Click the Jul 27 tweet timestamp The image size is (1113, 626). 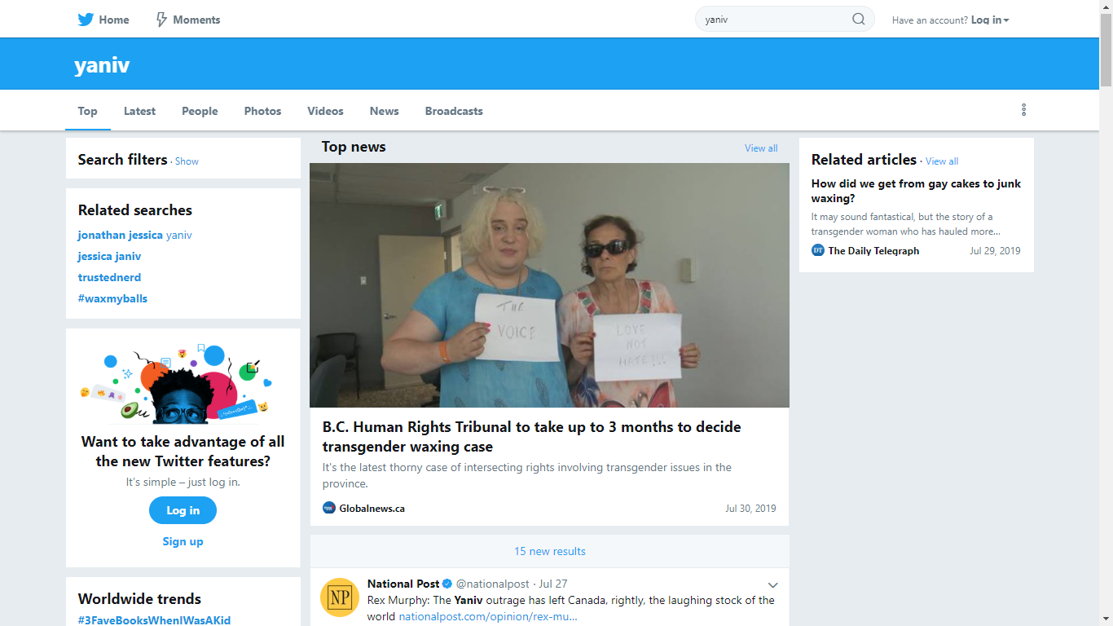point(553,584)
